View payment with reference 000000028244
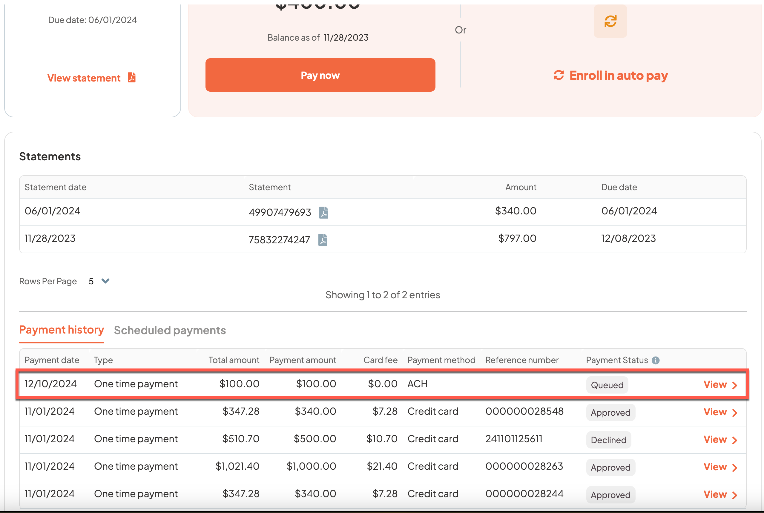The image size is (764, 513). 715,494
